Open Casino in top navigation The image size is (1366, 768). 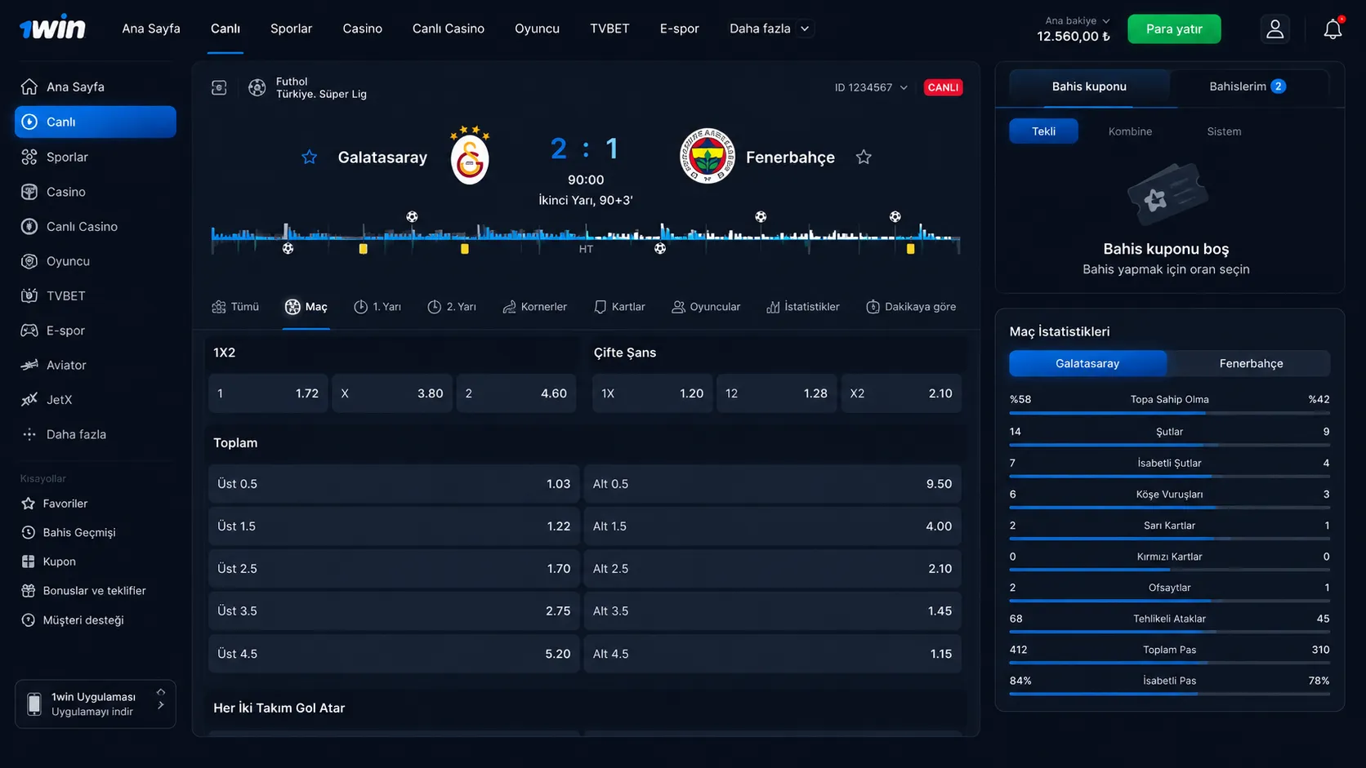[x=362, y=29]
